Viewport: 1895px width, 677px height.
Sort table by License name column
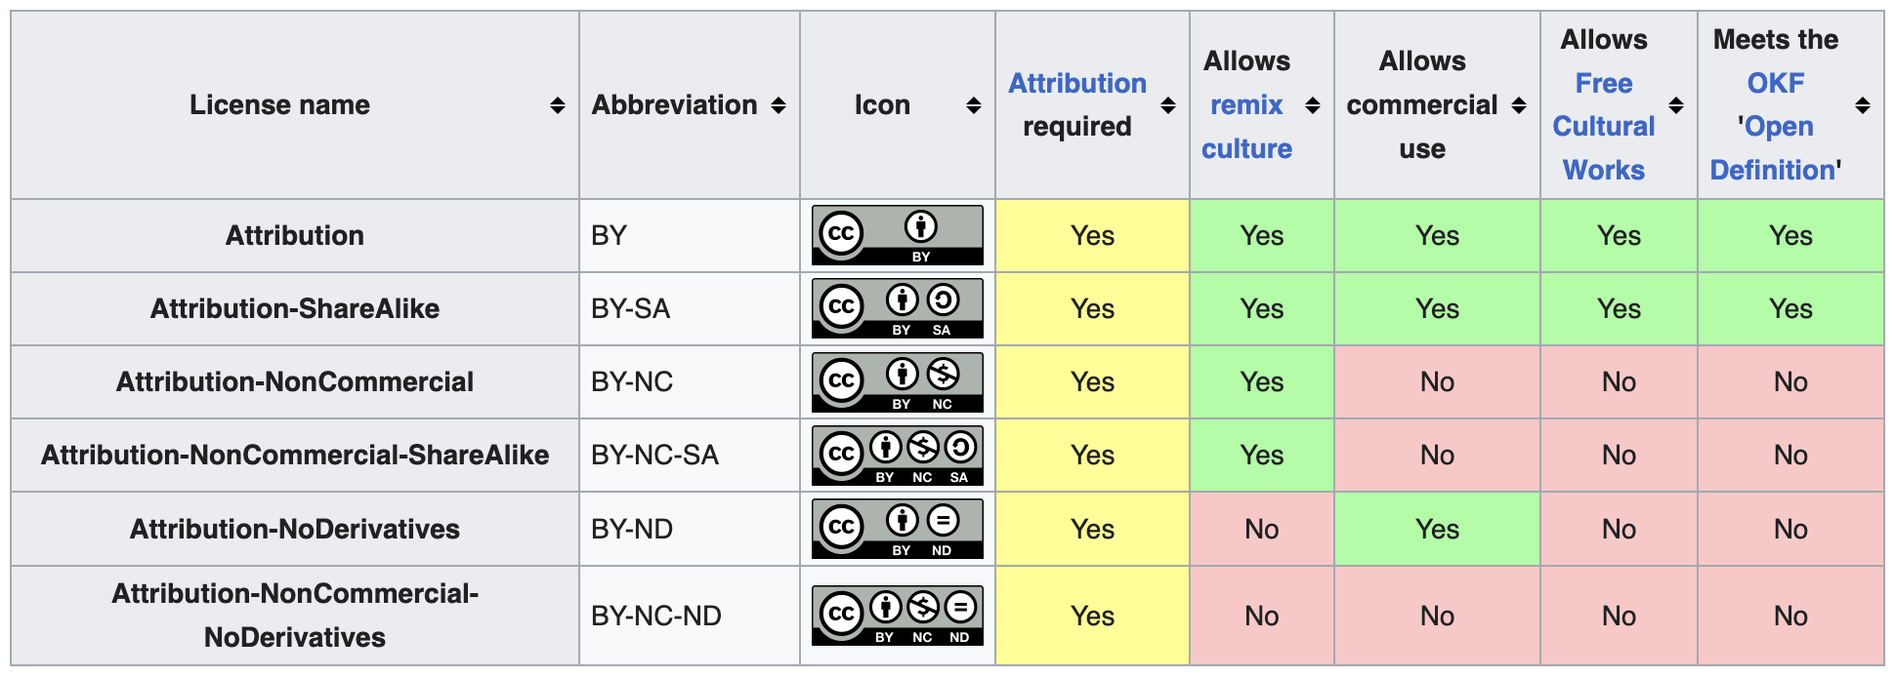[x=557, y=105]
